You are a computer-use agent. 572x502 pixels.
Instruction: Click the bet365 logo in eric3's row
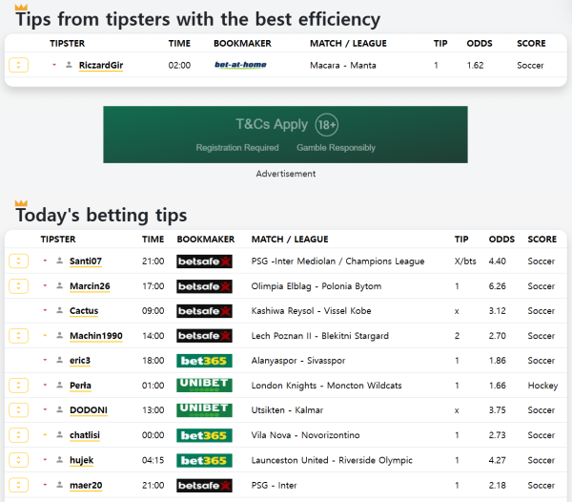[x=204, y=360]
